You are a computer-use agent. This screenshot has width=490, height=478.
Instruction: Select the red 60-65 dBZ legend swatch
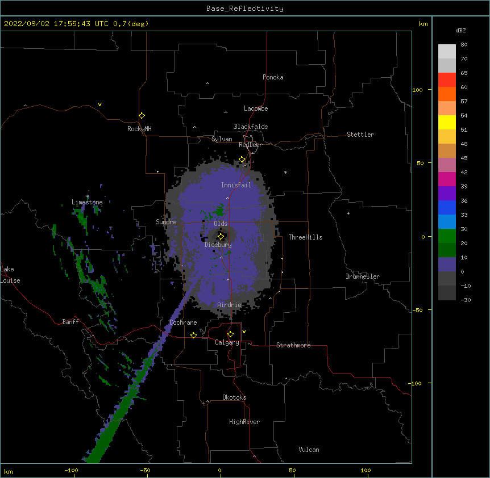point(447,80)
